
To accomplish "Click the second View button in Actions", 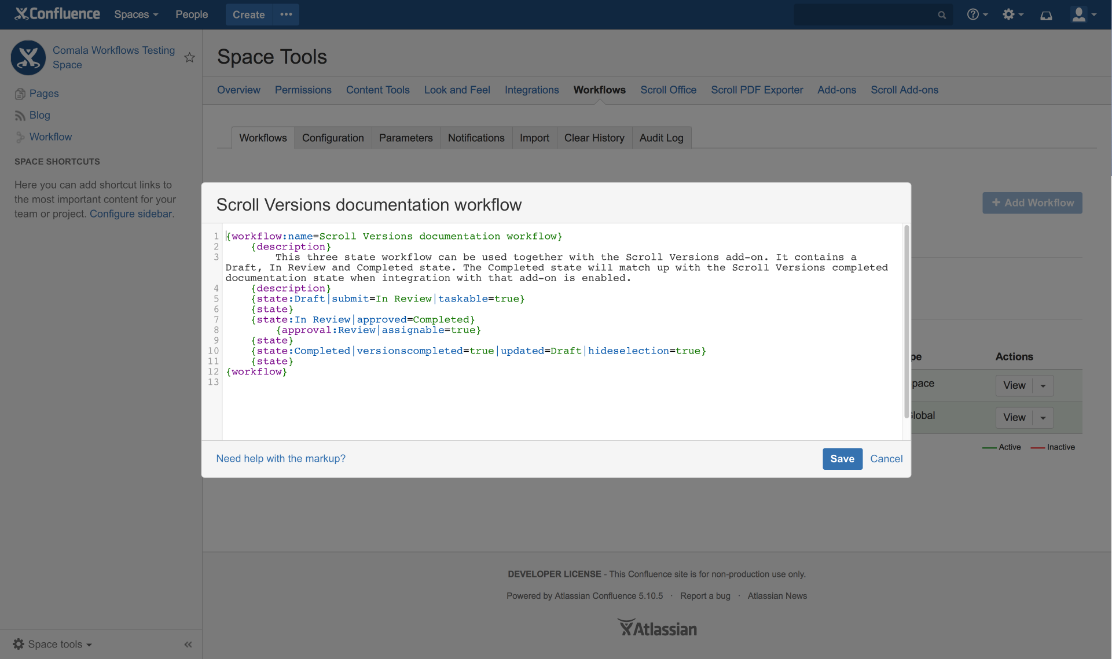I will (x=1014, y=418).
